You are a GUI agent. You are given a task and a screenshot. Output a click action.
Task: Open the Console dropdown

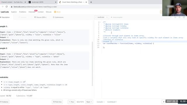pyautogui.click(x=101, y=102)
